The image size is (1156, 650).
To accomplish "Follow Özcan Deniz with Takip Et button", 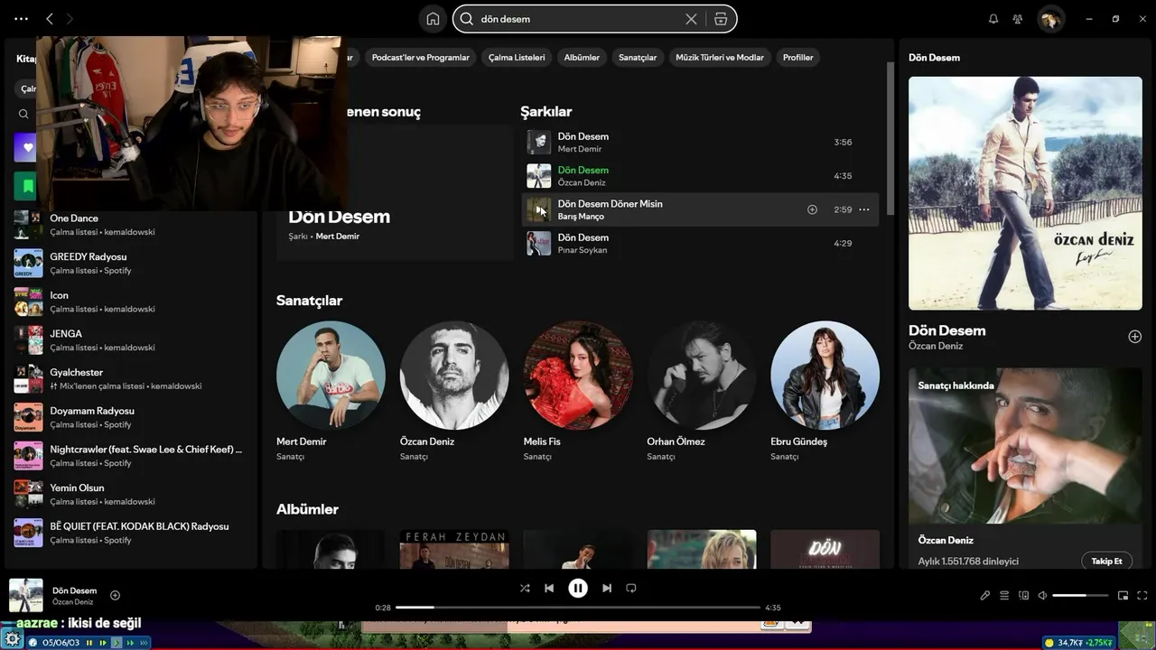I will point(1106,561).
